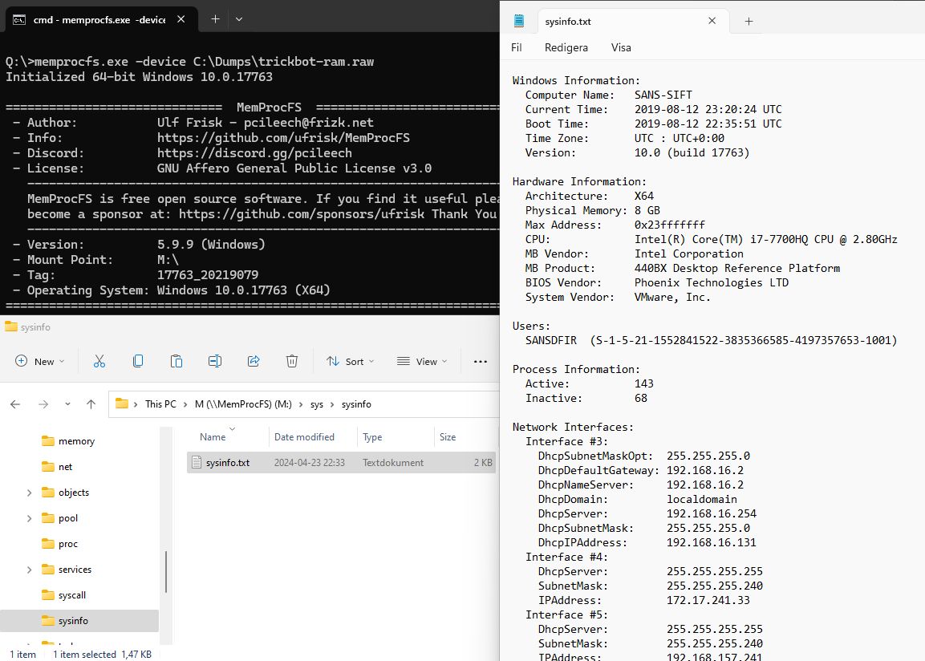Click the cmd icon in terminal tab

coord(19,19)
